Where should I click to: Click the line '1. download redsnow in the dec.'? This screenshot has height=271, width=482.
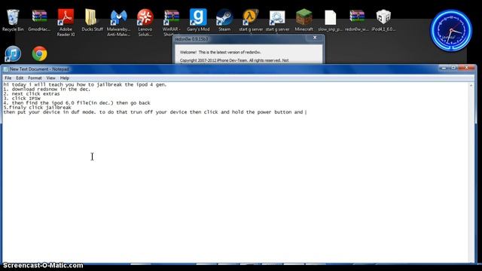click(47, 89)
